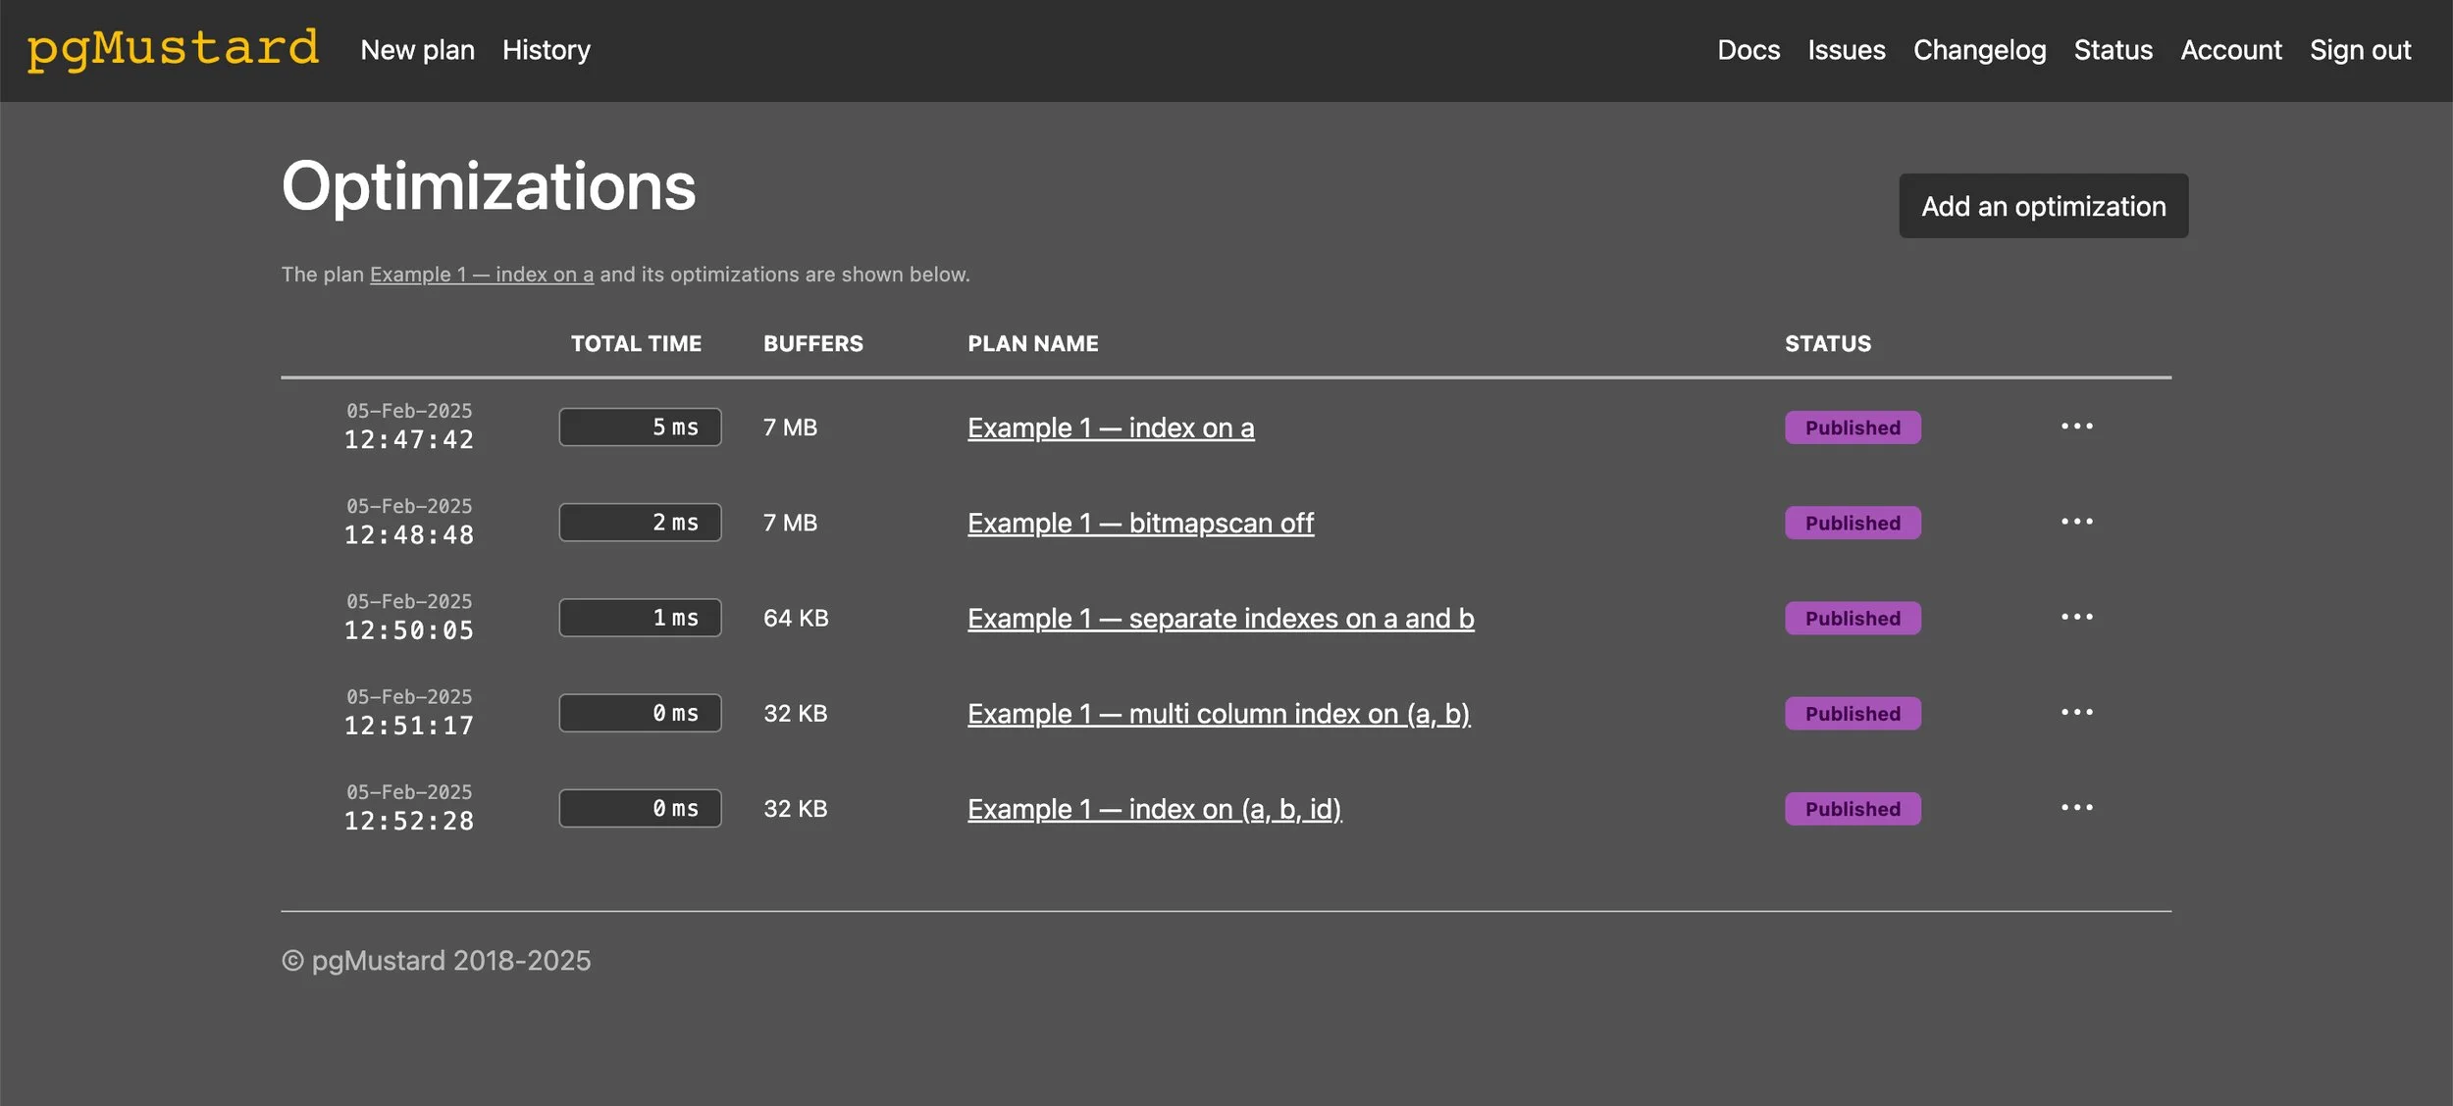Expand options for multi column index row

[2076, 712]
